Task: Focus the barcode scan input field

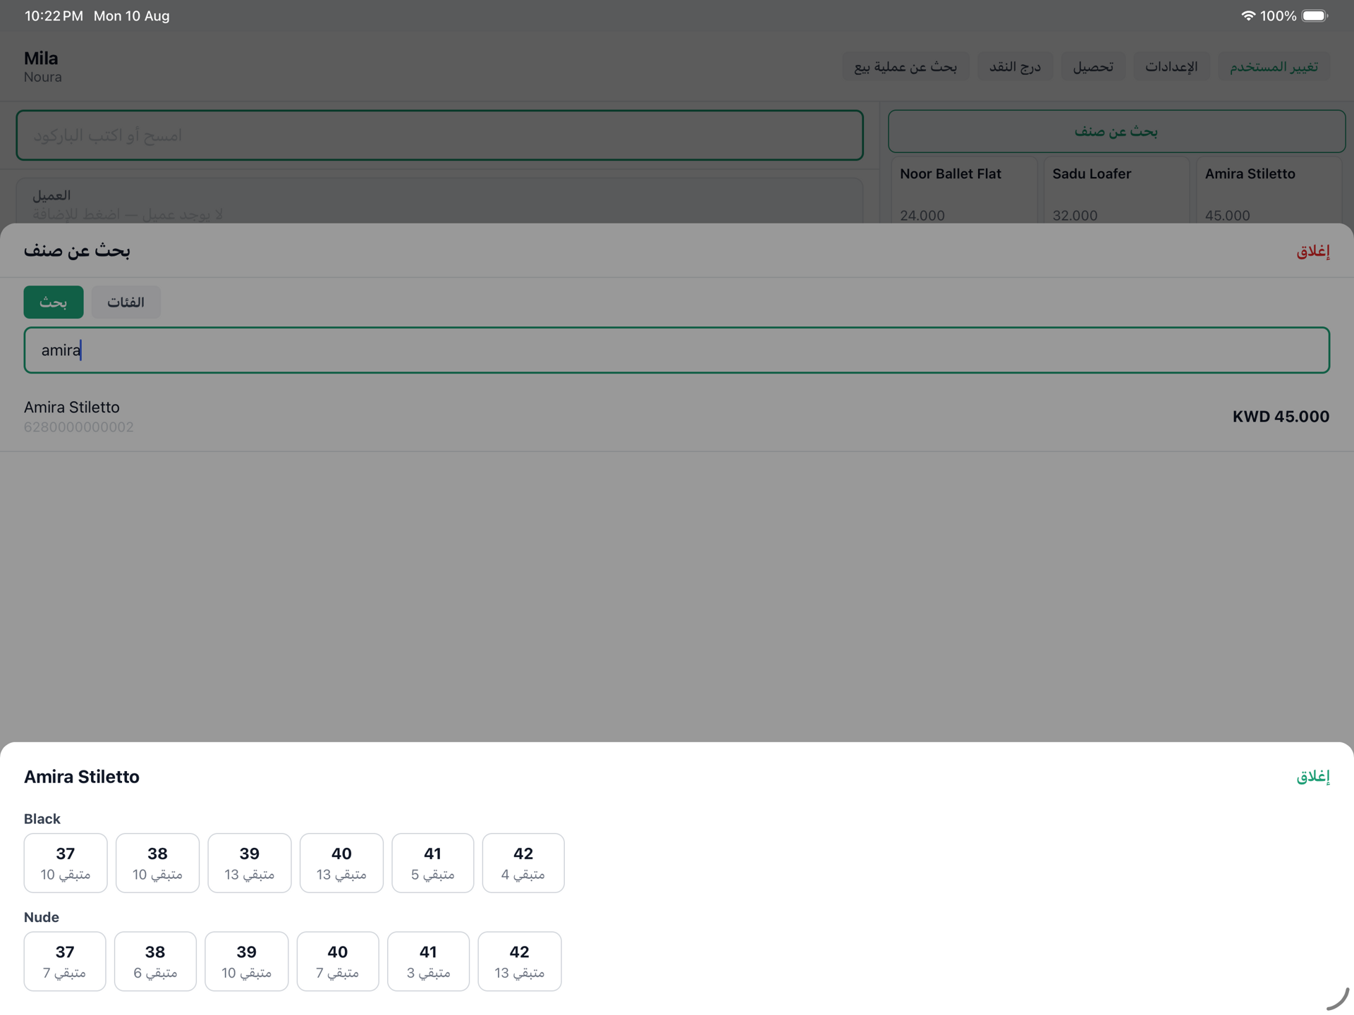Action: click(439, 135)
